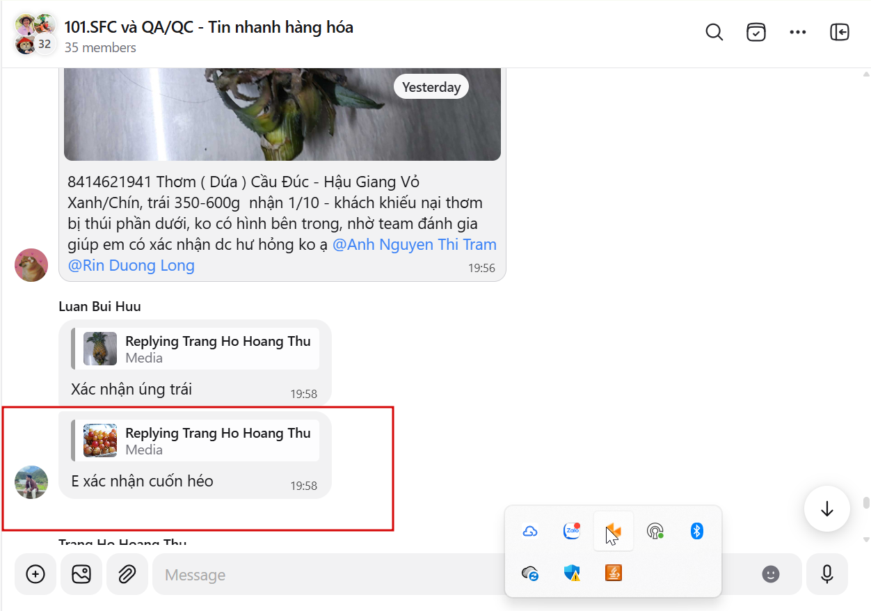The height and width of the screenshot is (611, 871).
Task: Start voice recording with the microphone
Action: [826, 574]
